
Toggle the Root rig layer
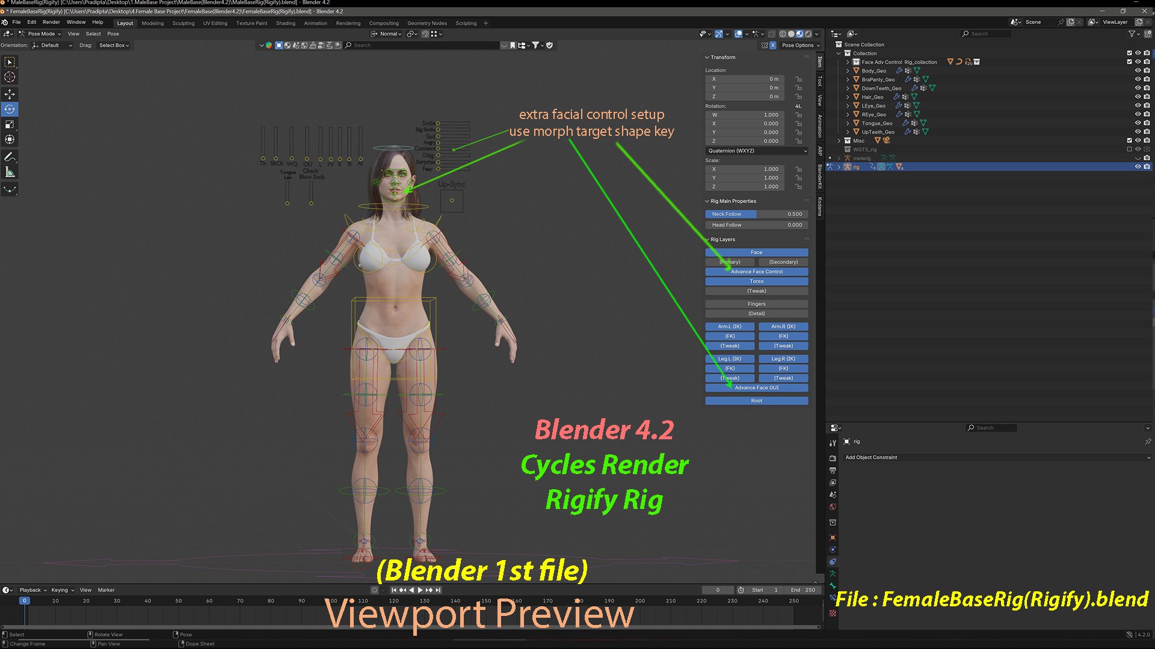(757, 401)
